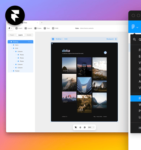
Task: Select the Grid layer
Action: (x=20, y=48)
